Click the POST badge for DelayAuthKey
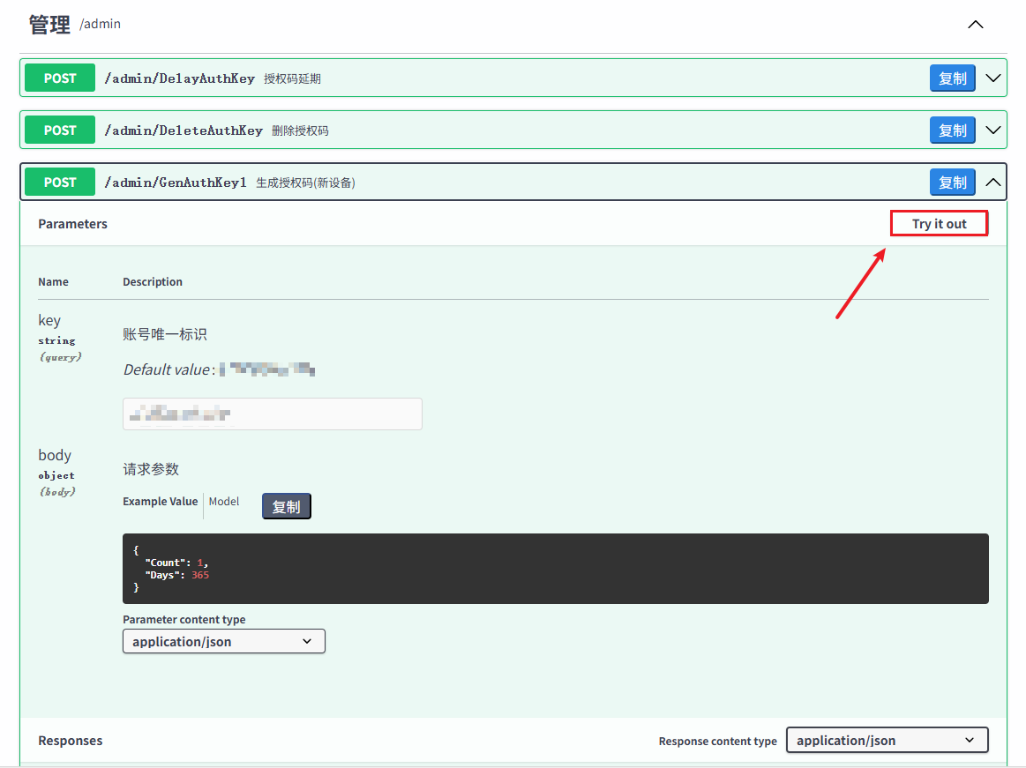The width and height of the screenshot is (1026, 768). coord(60,78)
